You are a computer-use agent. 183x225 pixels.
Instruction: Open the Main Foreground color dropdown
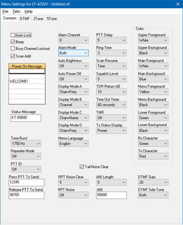click(x=153, y=66)
